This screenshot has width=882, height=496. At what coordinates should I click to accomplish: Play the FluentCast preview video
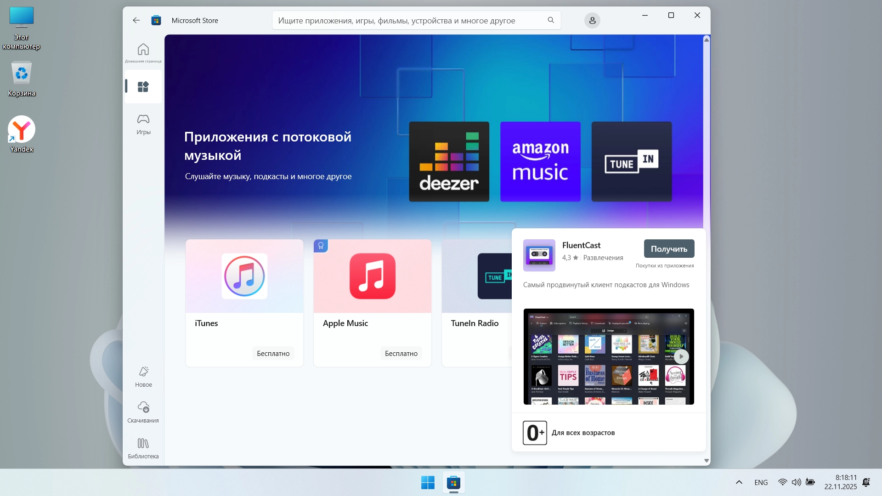(x=681, y=356)
